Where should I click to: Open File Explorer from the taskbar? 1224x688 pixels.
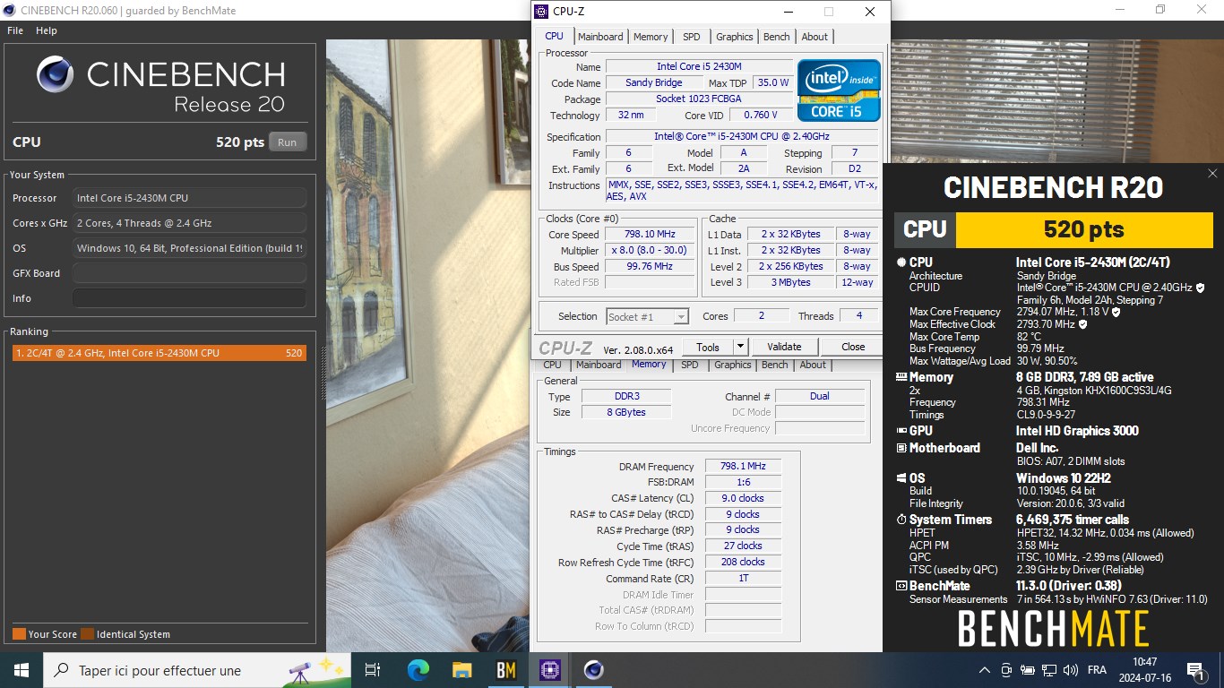(x=461, y=669)
